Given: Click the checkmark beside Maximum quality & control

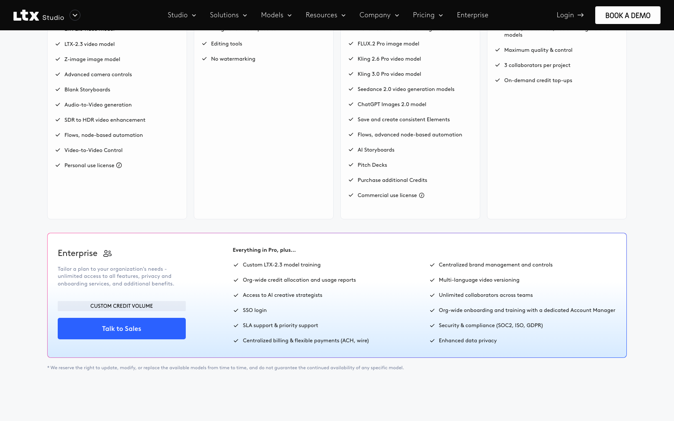Looking at the screenshot, I should 497,50.
